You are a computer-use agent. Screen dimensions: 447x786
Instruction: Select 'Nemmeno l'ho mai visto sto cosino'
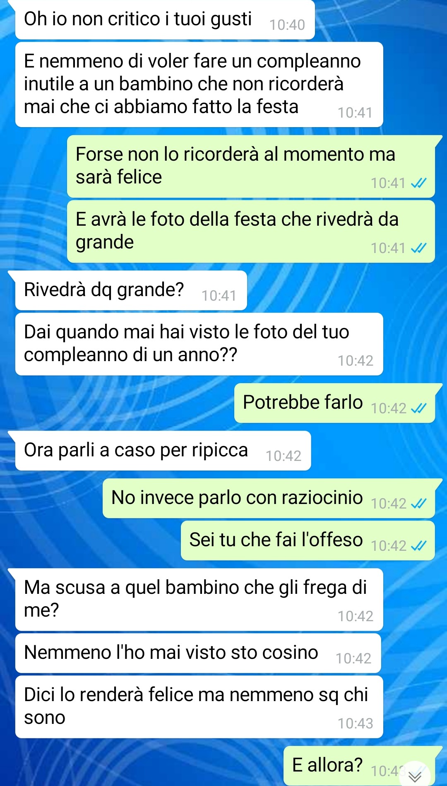[198, 653]
